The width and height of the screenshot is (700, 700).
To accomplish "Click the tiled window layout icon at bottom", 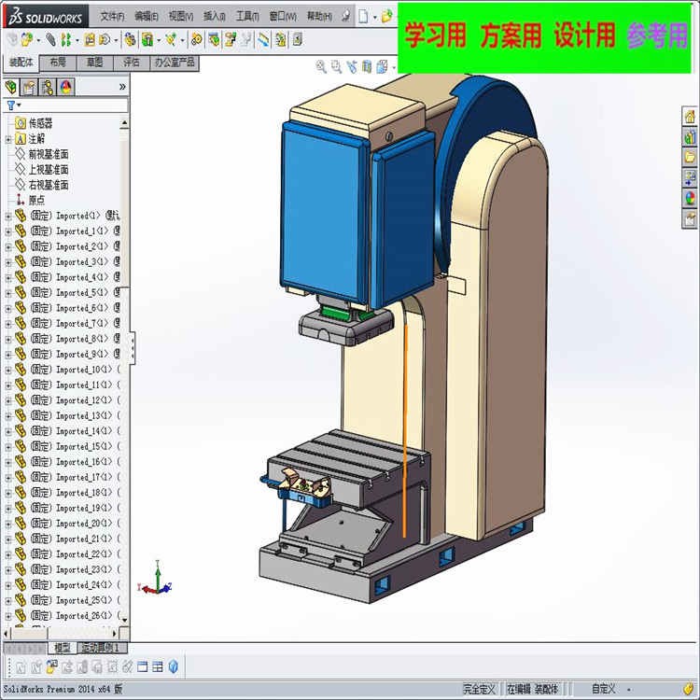I will click(158, 667).
